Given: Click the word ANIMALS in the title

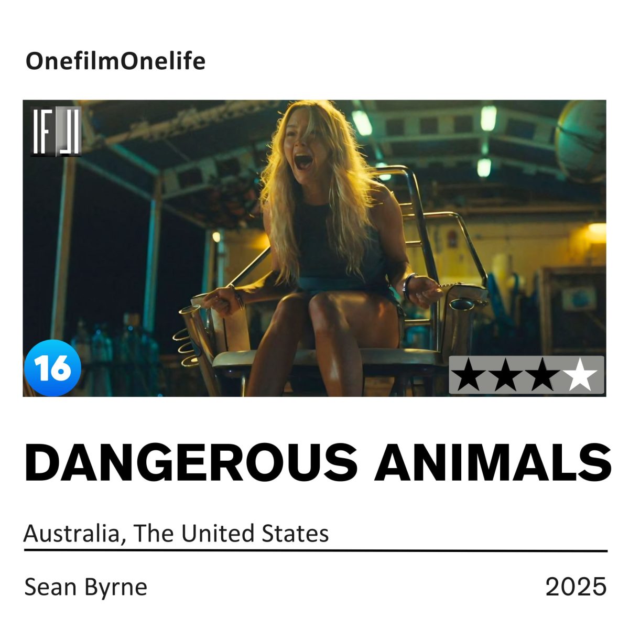Looking at the screenshot, I should [x=493, y=463].
